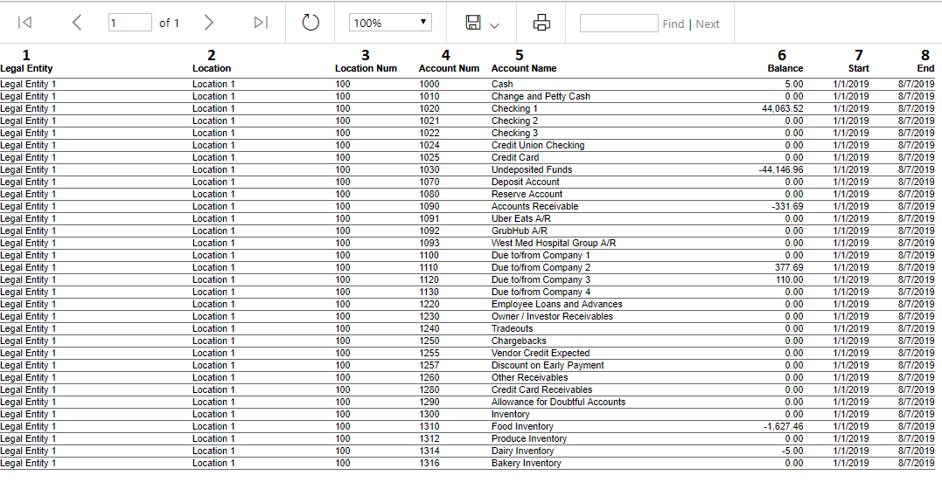Refresh the report
Viewport: 942px width, 482px height.
[x=310, y=23]
